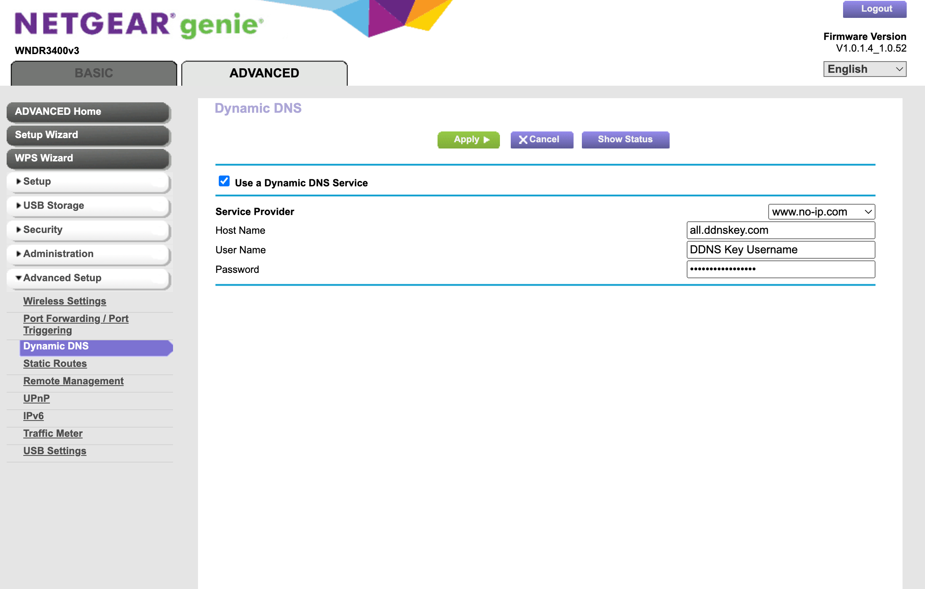The image size is (925, 589).
Task: Select the Host Name input field
Action: tap(780, 230)
